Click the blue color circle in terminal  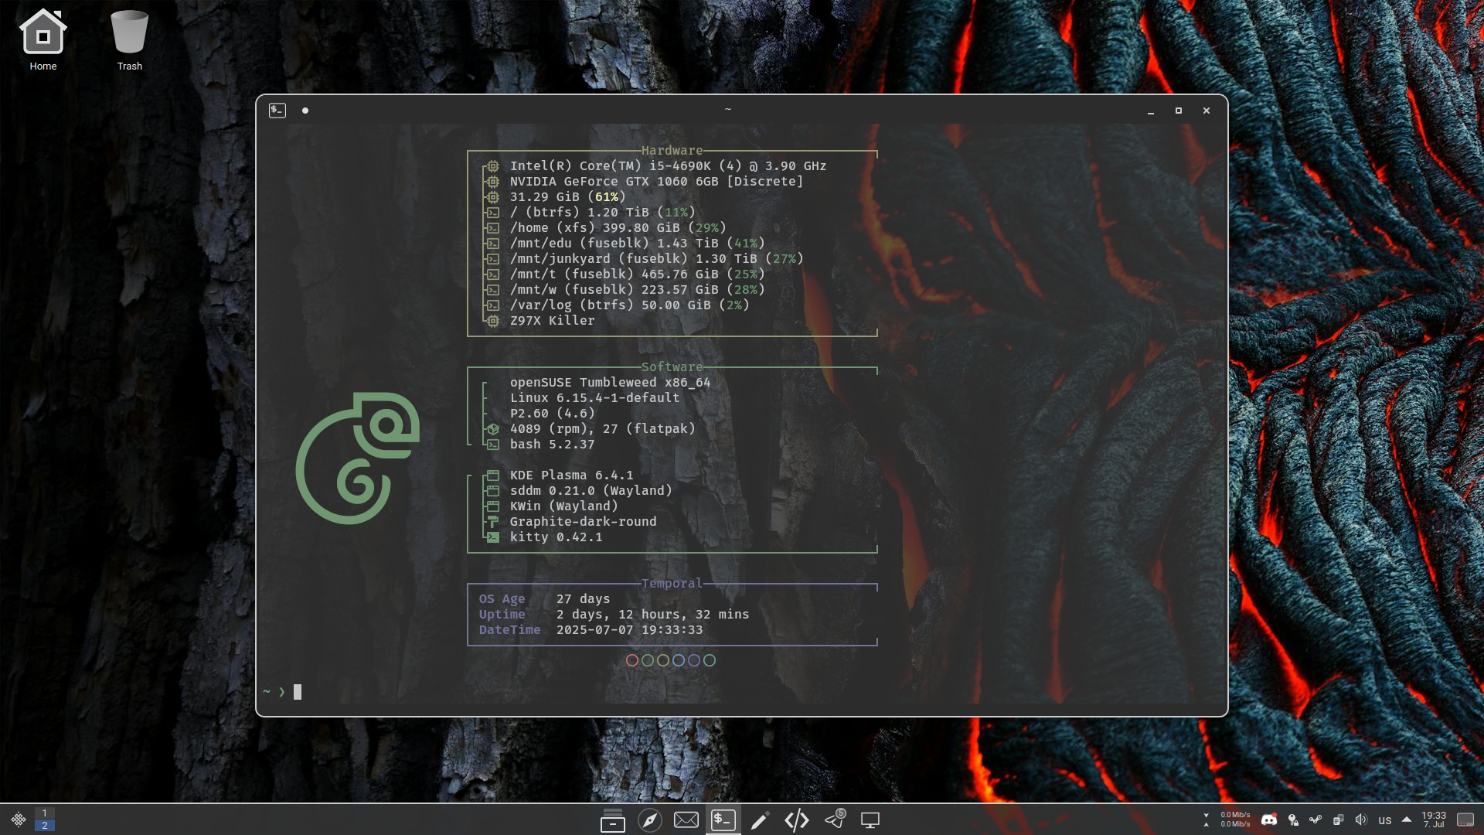(679, 660)
